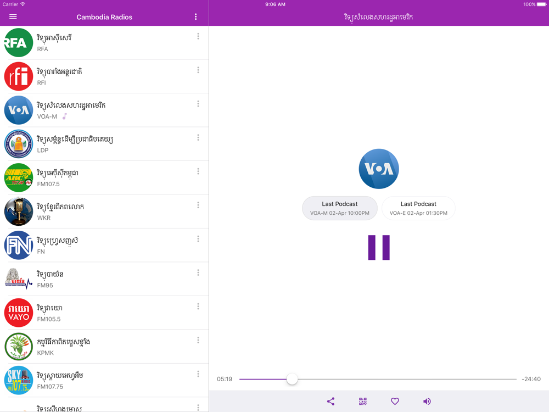The image size is (549, 412).
Task: Share the current station
Action: [330, 402]
